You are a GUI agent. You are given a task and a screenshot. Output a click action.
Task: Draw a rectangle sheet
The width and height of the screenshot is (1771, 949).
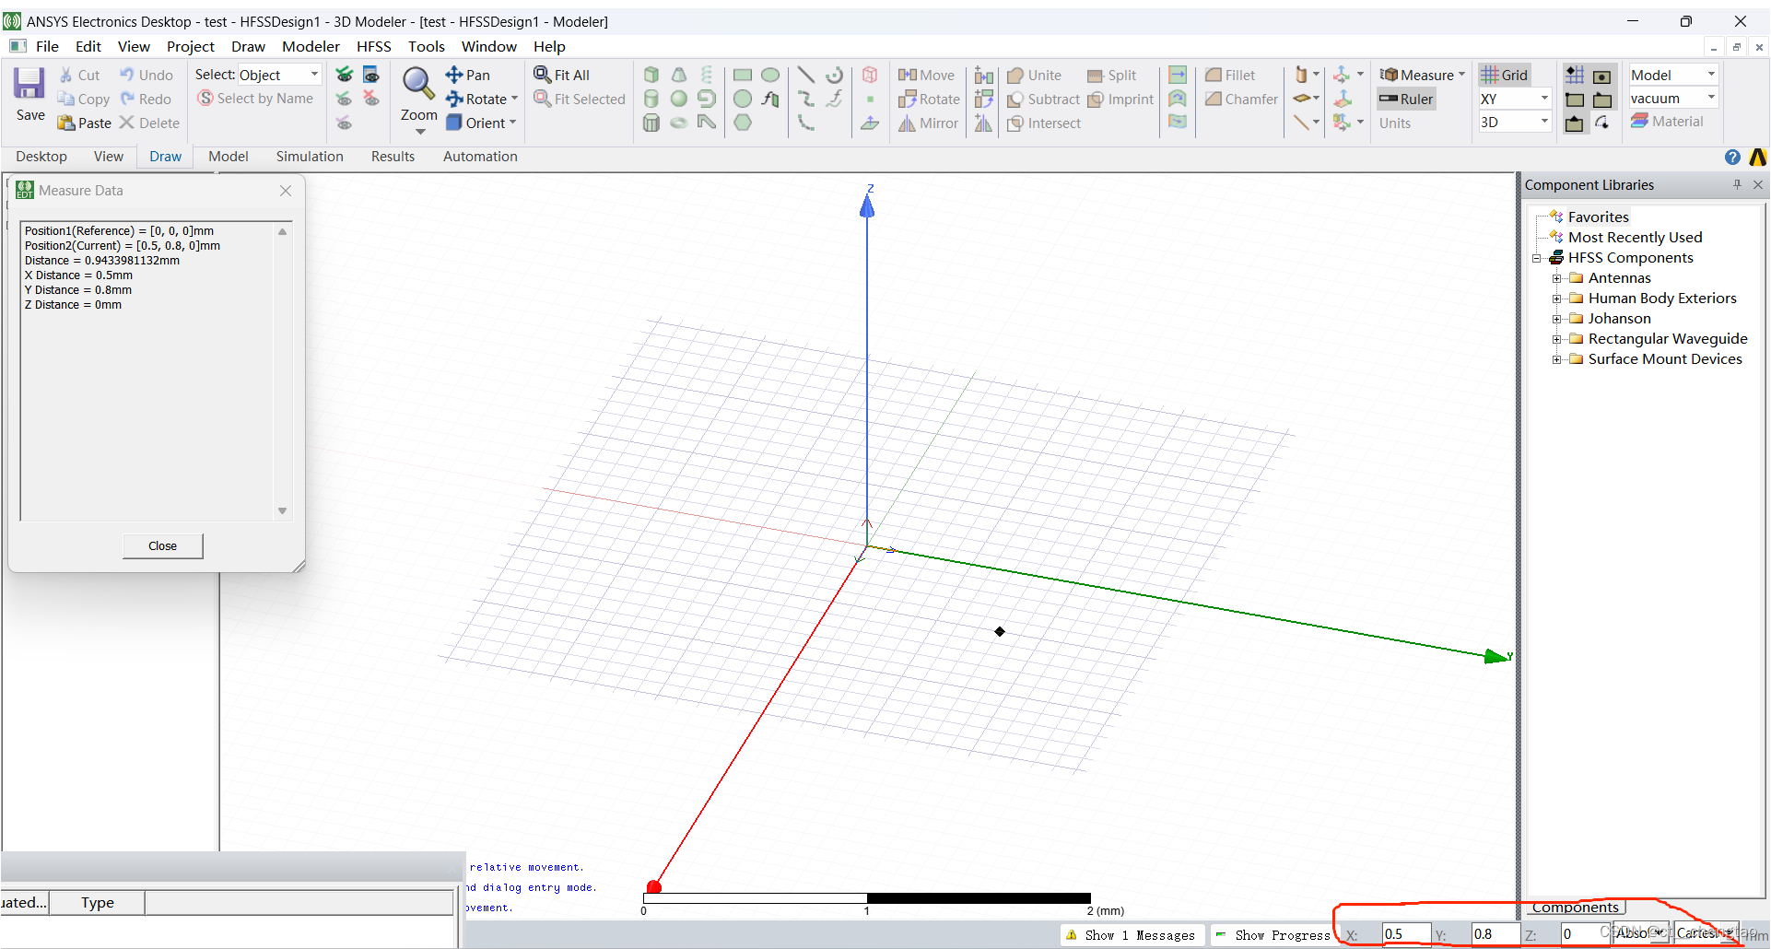point(743,75)
